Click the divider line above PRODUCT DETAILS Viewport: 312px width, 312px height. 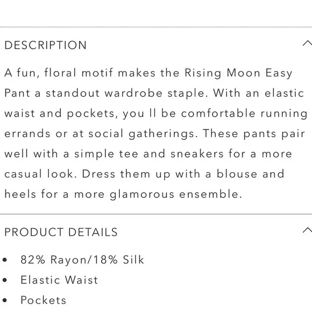click(156, 214)
